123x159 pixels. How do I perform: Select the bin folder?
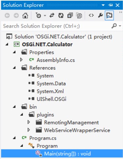pos(33,107)
